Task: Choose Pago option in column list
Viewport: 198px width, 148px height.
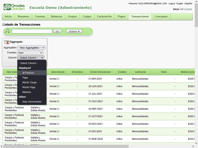Action: tap(32, 78)
